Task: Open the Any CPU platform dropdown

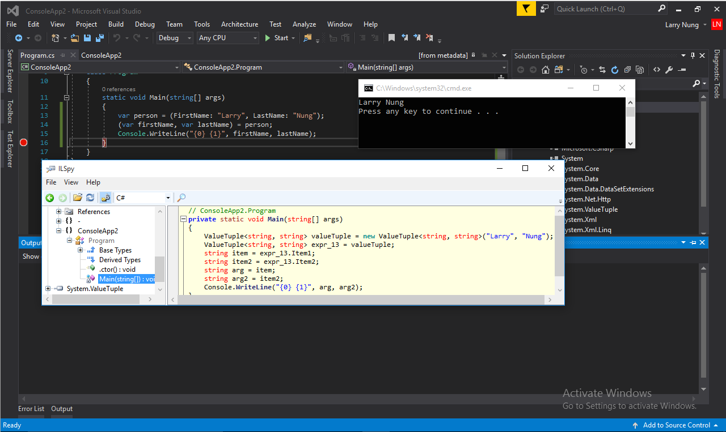Action: click(x=229, y=38)
